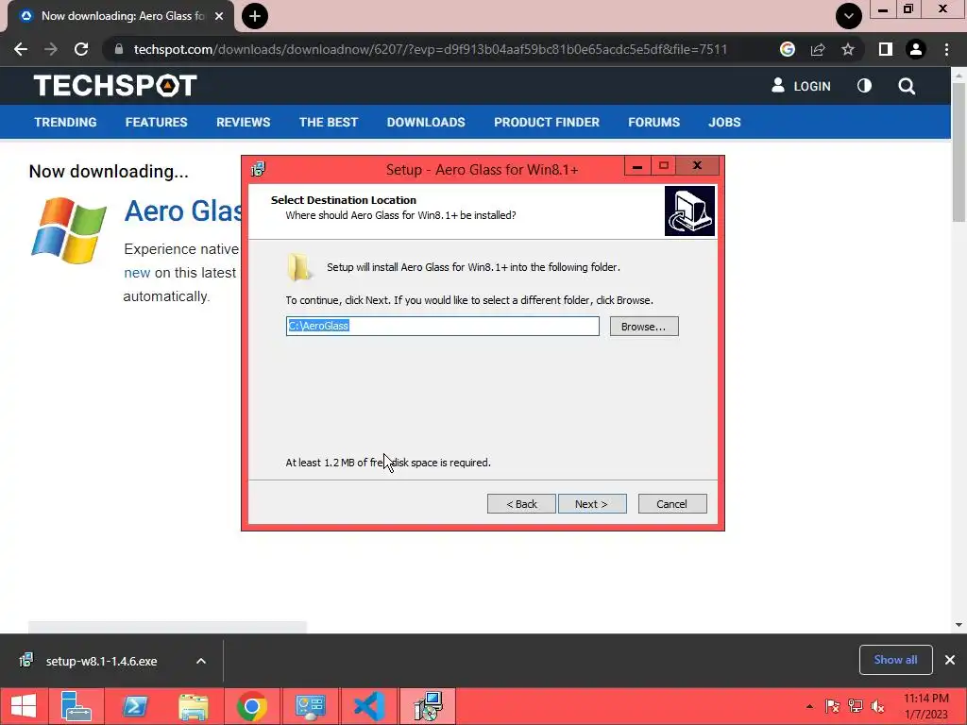
Task: Open TRENDING section
Action: [65, 122]
